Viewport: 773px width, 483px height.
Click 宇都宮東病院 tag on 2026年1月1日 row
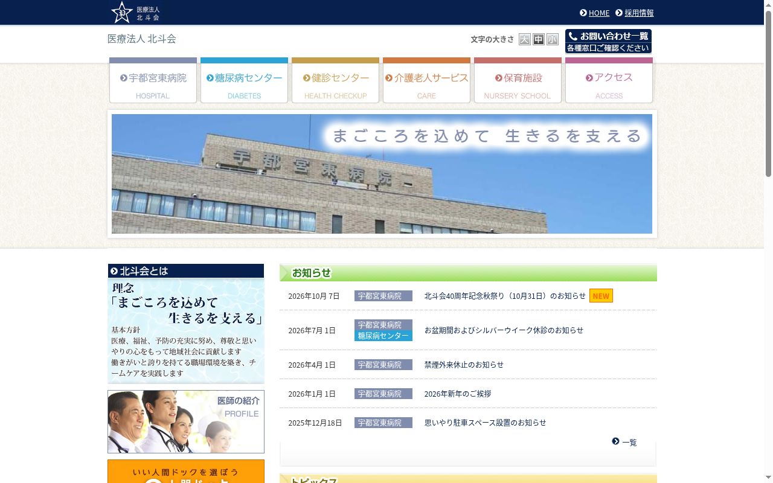pyautogui.click(x=383, y=394)
